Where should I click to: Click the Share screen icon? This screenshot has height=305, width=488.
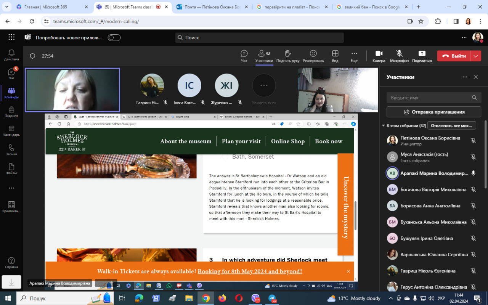tap(422, 56)
